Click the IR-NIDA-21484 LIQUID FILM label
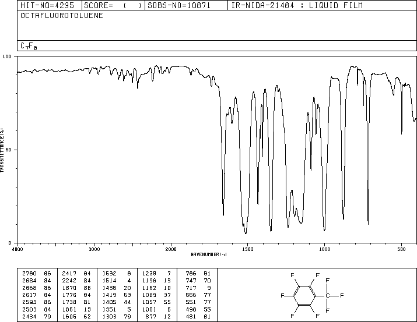This screenshot has height=322, width=417. click(297, 5)
